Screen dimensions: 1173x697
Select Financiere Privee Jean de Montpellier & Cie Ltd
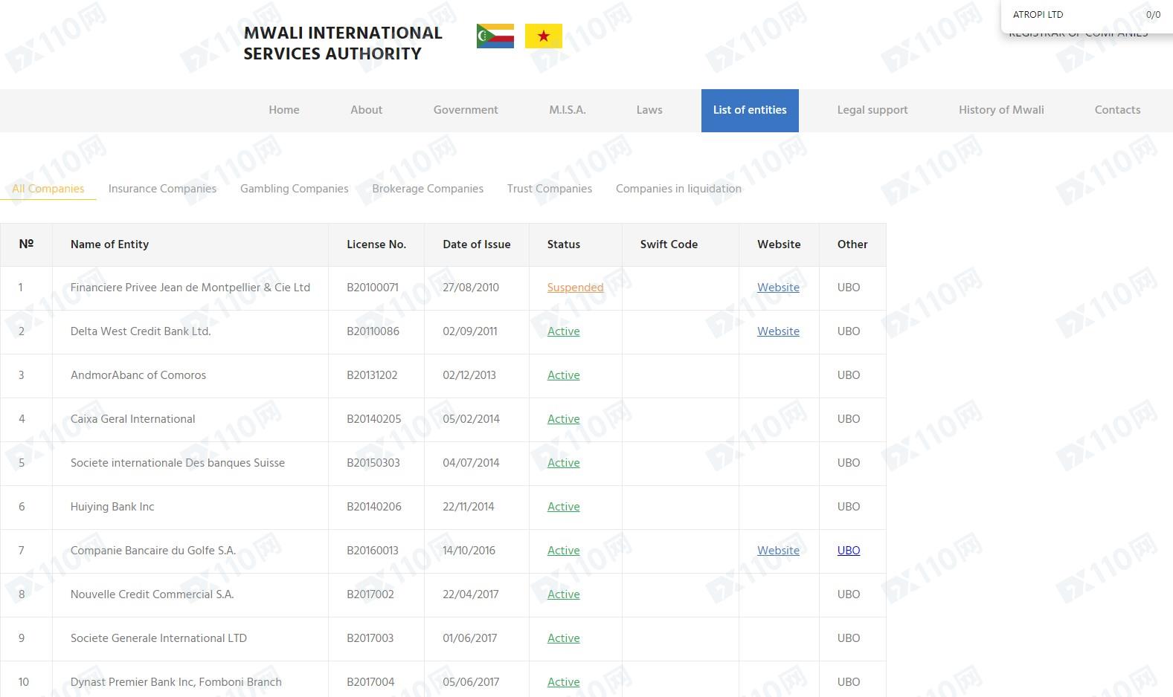tap(190, 288)
